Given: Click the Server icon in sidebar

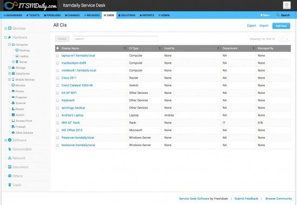Looking at the screenshot, I should click(17, 62).
